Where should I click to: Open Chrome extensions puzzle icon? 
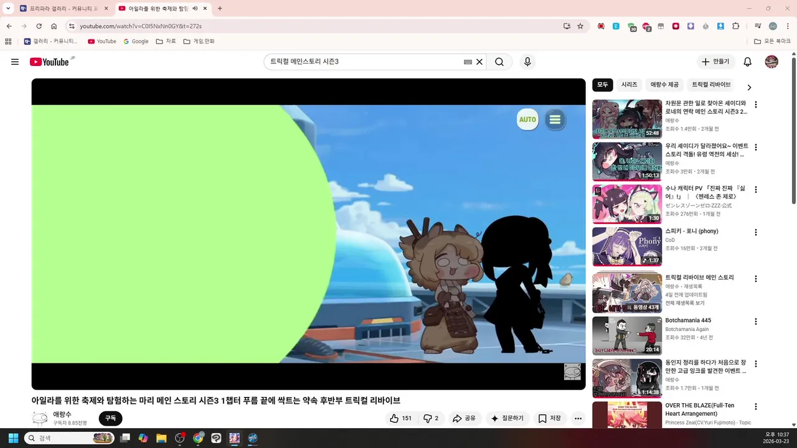tap(735, 26)
